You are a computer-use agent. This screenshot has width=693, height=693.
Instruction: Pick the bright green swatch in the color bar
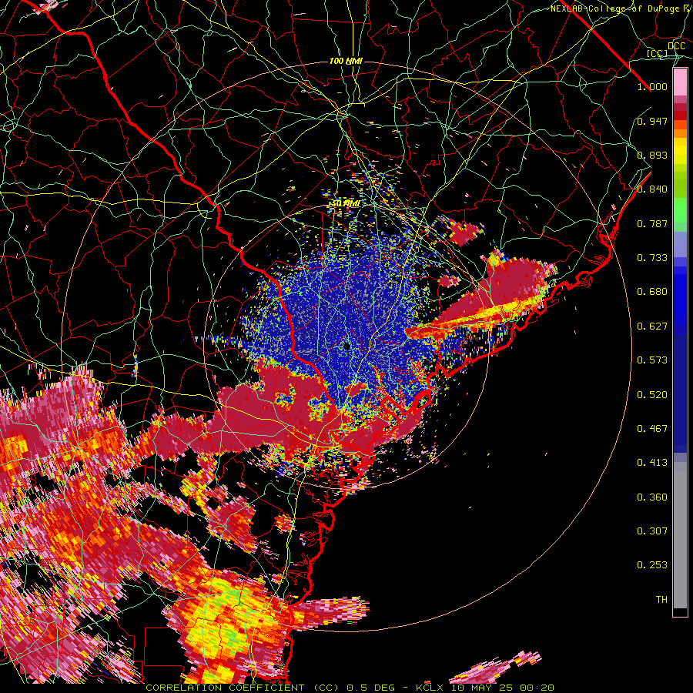680,210
